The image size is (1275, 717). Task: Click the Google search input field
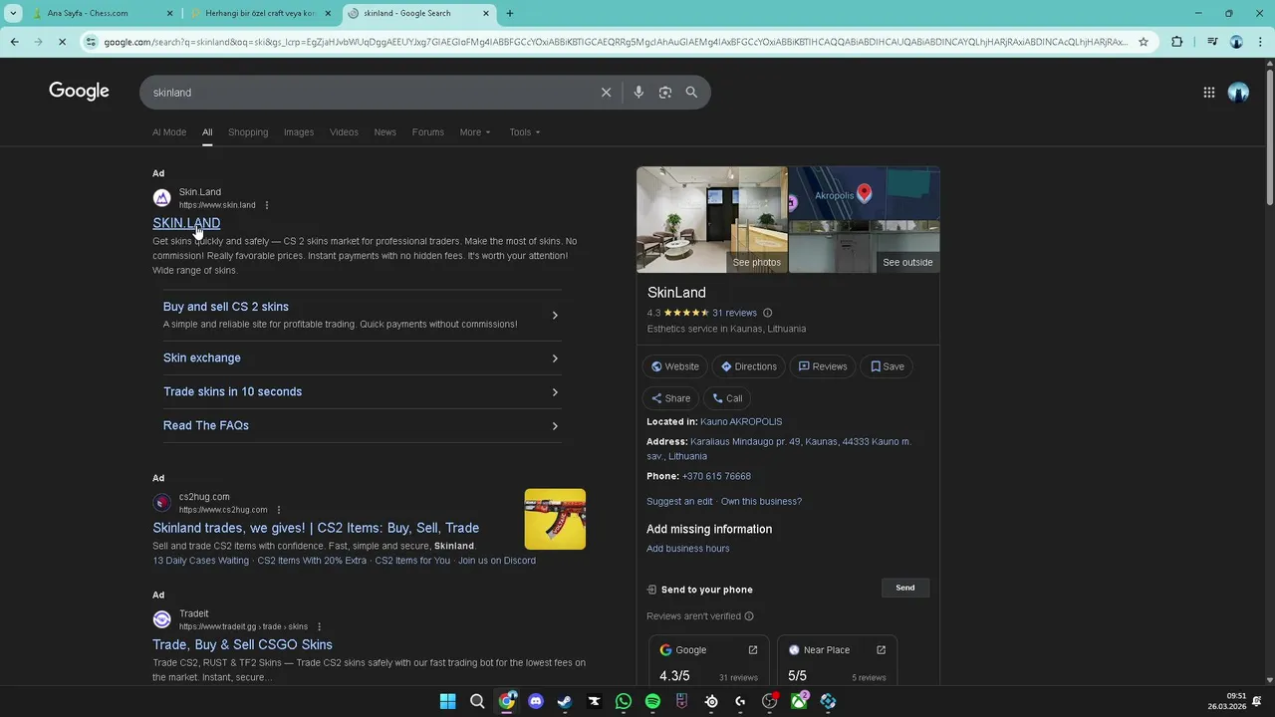click(369, 93)
